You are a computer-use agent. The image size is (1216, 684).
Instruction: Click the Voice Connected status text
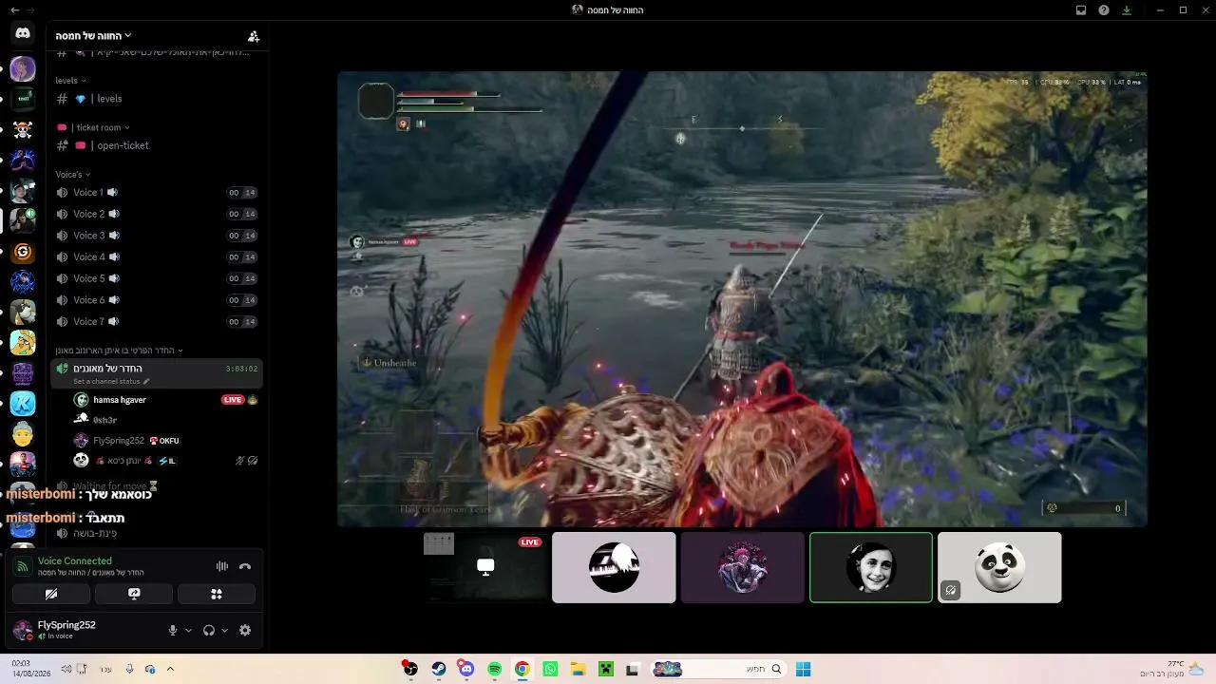point(75,561)
